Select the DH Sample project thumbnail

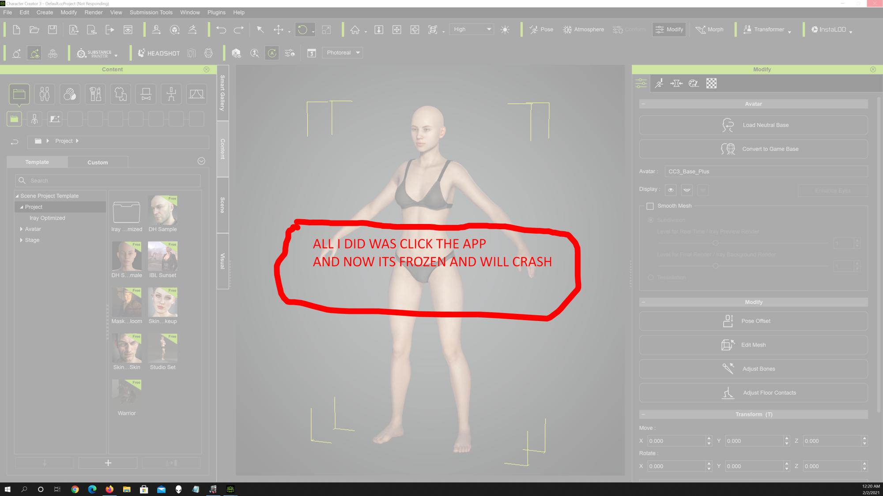pyautogui.click(x=162, y=214)
